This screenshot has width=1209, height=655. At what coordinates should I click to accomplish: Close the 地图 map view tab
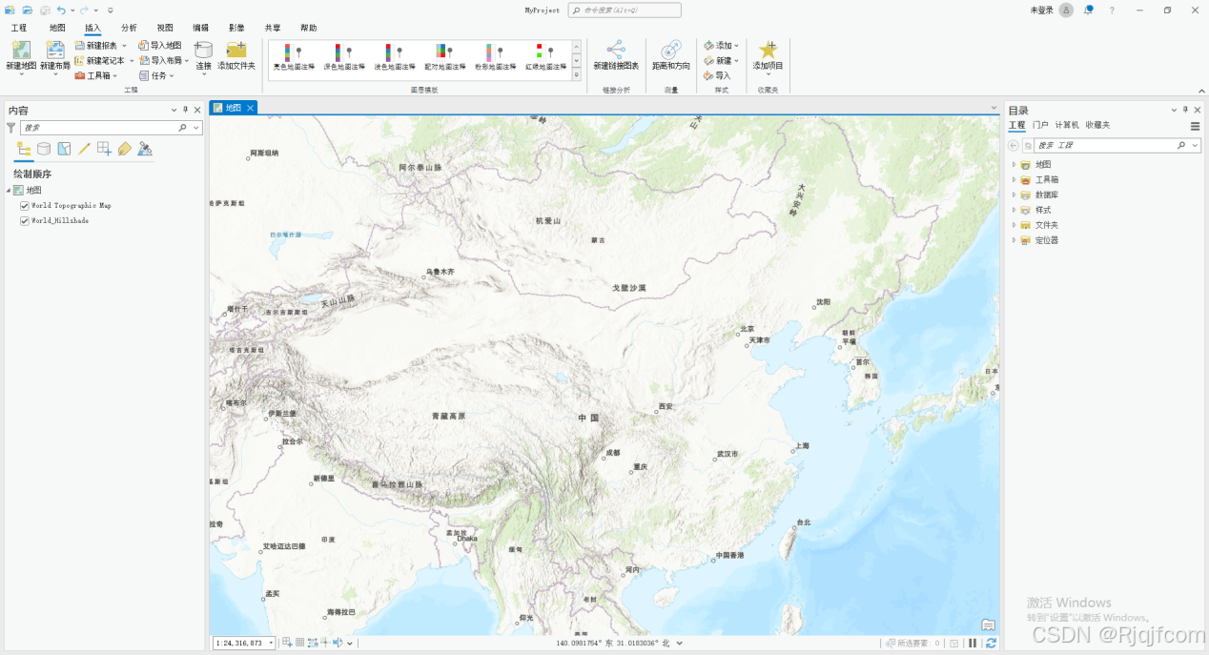click(x=250, y=108)
